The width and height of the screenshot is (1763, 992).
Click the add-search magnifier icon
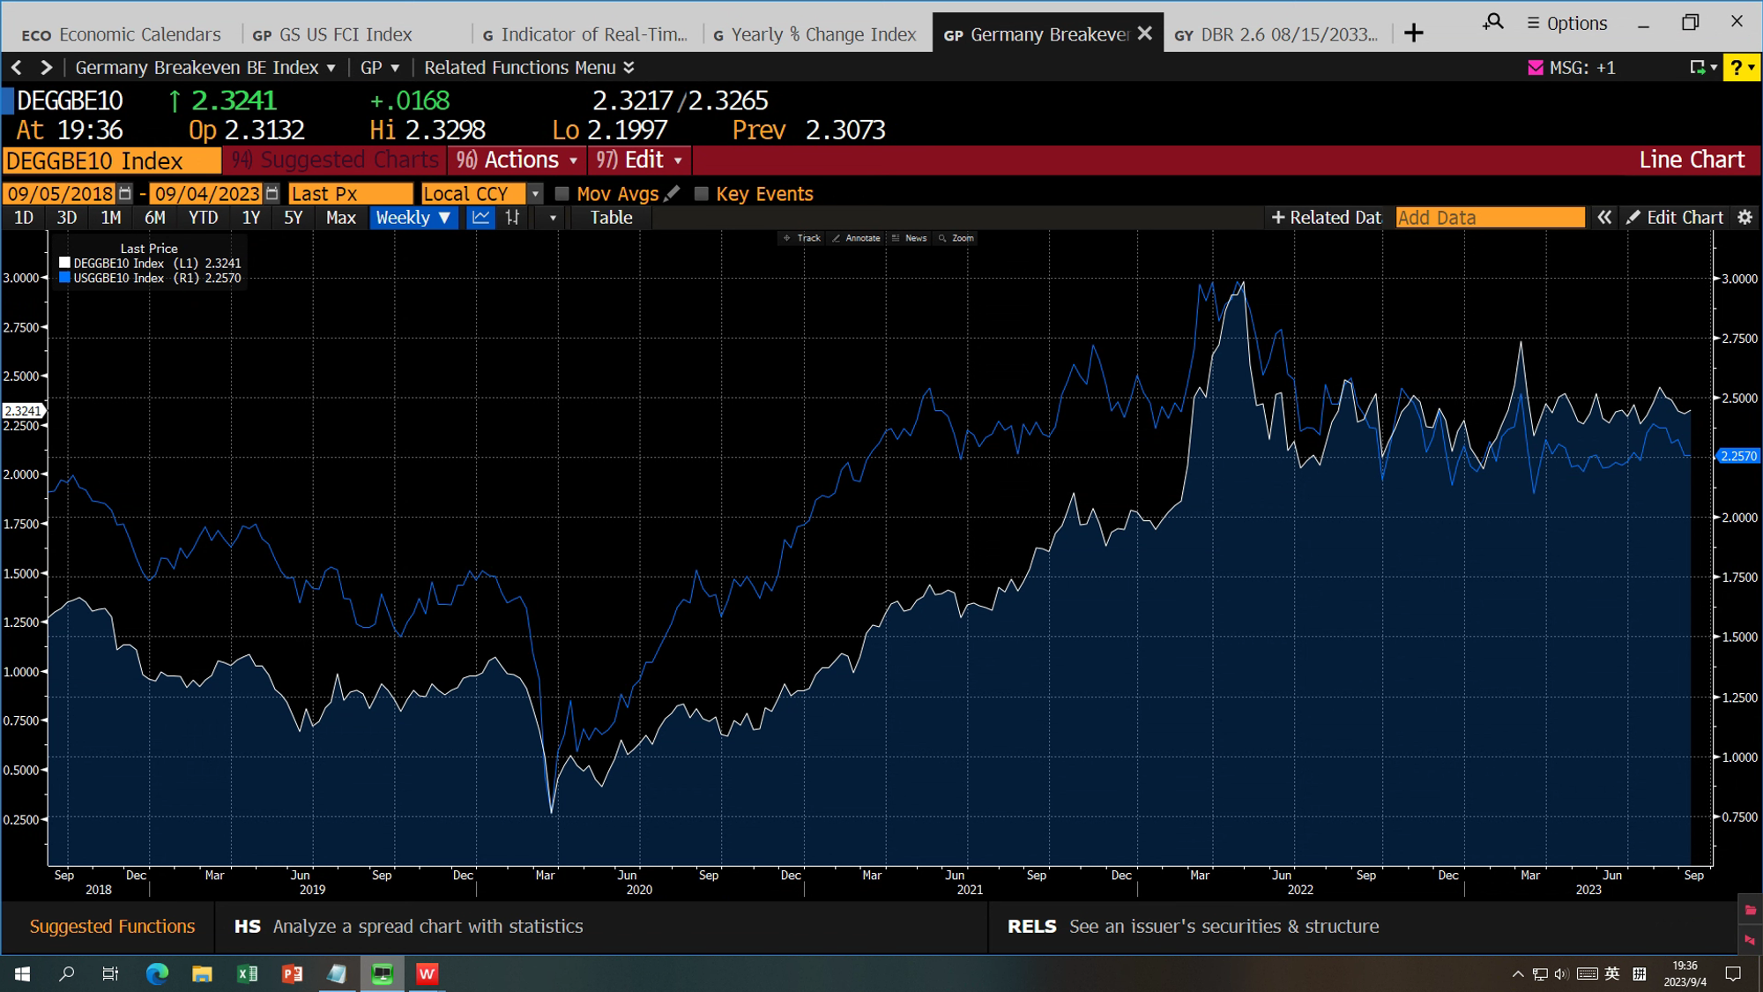(x=1492, y=23)
